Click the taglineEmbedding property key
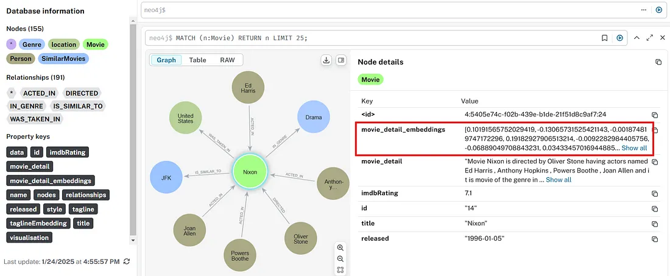Screen dimensions: 670x276 click(x=38, y=223)
